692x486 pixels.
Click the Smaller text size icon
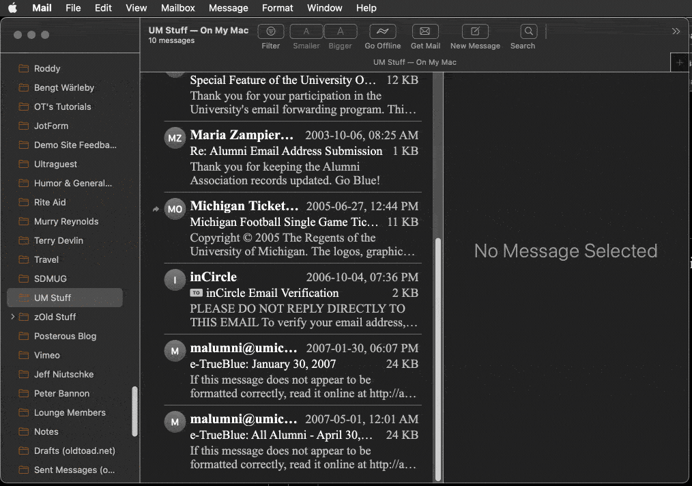click(x=306, y=31)
